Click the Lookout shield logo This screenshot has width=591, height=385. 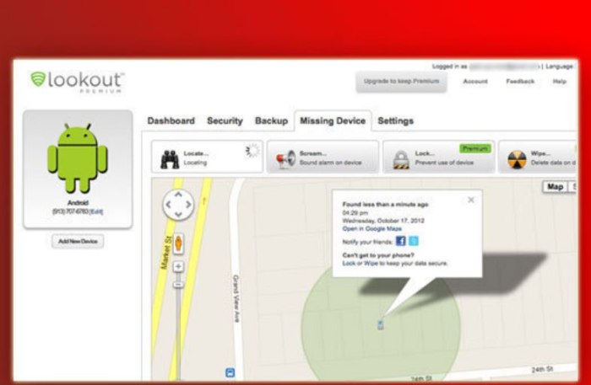pyautogui.click(x=38, y=79)
